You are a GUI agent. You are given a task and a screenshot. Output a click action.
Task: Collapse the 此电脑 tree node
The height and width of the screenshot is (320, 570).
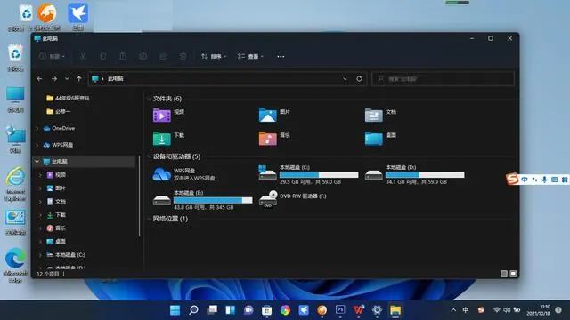(37, 162)
